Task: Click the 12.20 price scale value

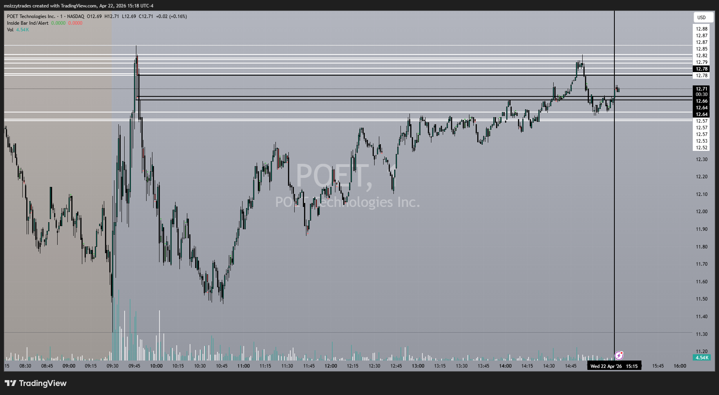Action: tap(701, 177)
